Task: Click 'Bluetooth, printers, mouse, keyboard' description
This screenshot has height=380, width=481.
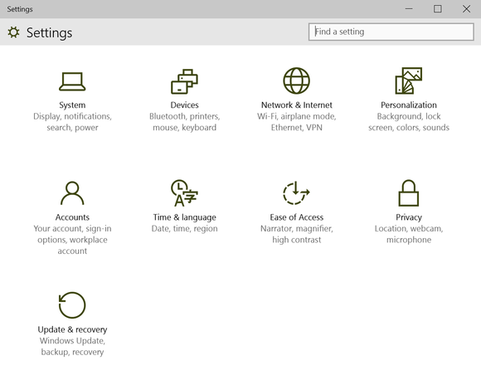Action: point(184,122)
